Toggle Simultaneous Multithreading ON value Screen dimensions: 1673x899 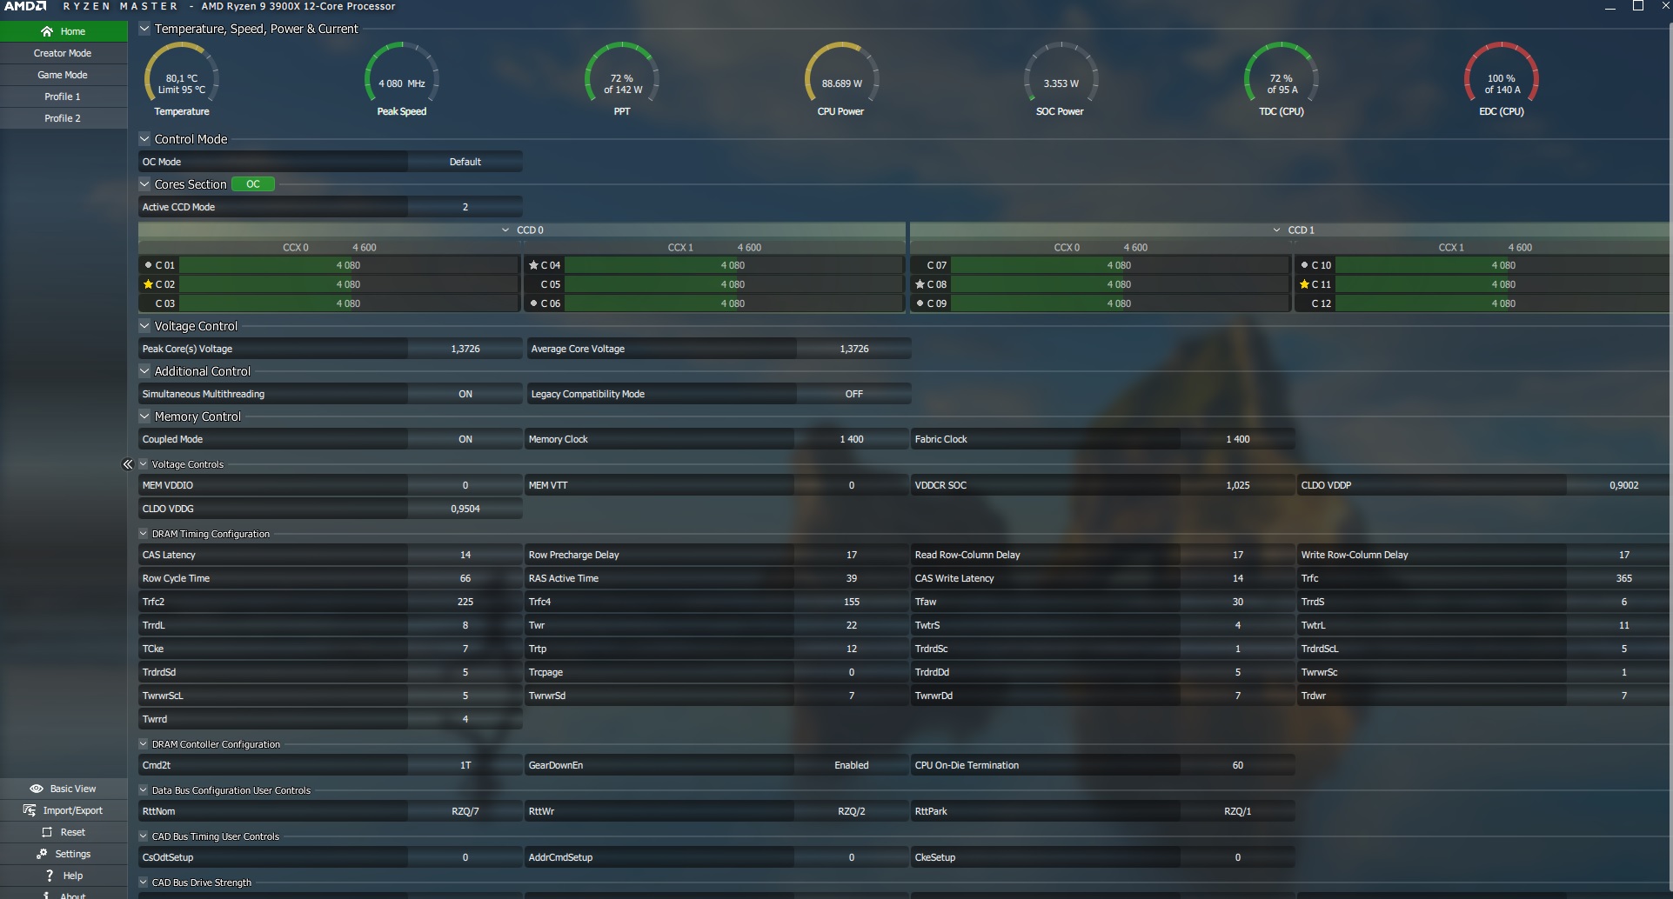click(x=465, y=394)
